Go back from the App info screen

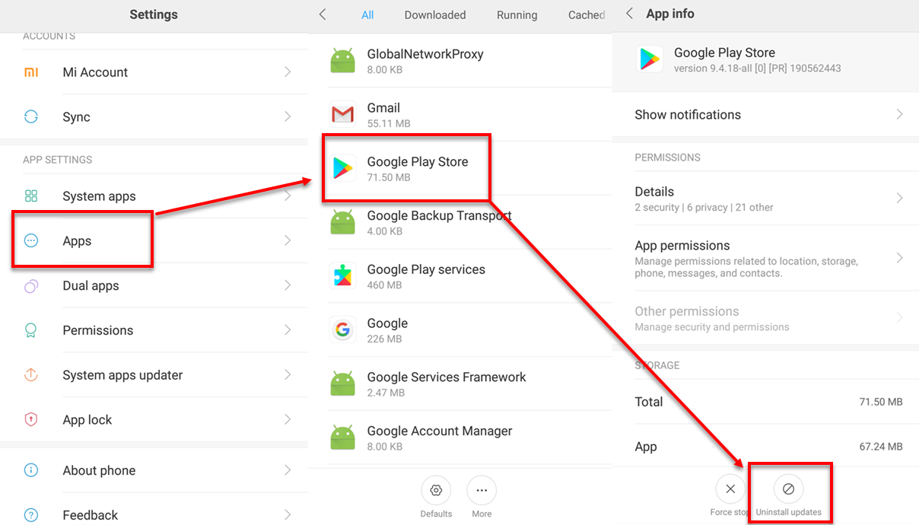[629, 14]
